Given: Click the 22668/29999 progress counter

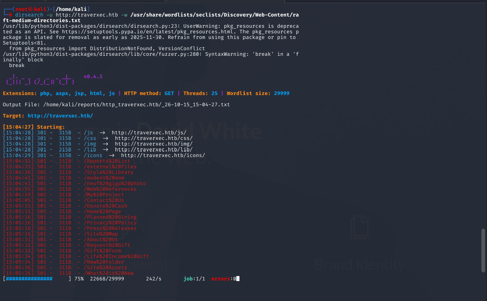Looking at the screenshot, I should tap(107, 279).
